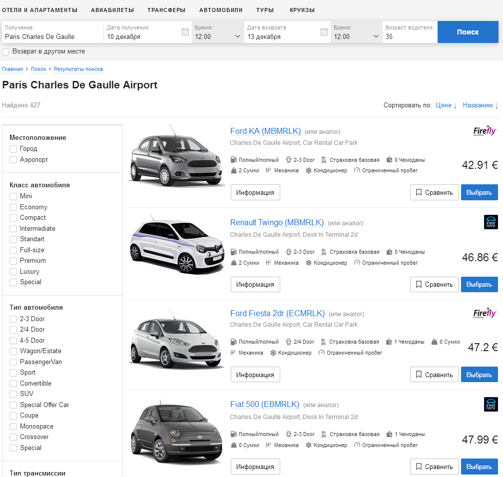503x477 pixels.
Task: Click the driver age input field
Action: point(410,32)
